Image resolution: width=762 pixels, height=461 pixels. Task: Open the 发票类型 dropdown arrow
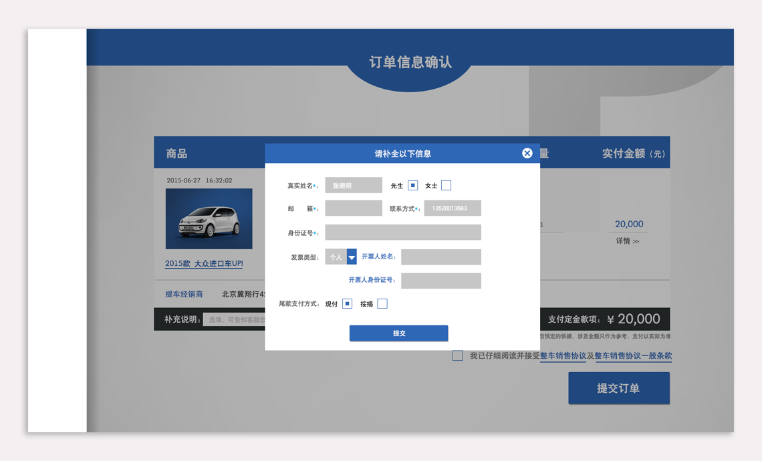point(352,257)
